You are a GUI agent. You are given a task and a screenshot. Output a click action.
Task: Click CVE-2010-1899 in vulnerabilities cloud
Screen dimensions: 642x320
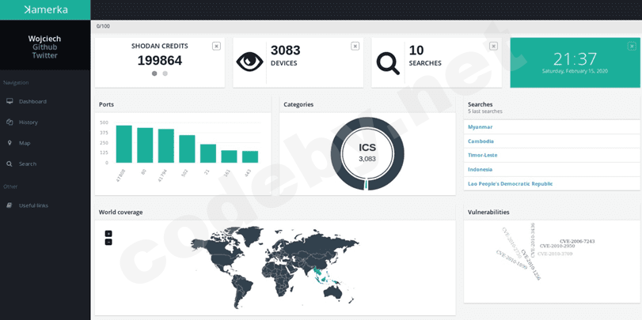coord(511,259)
